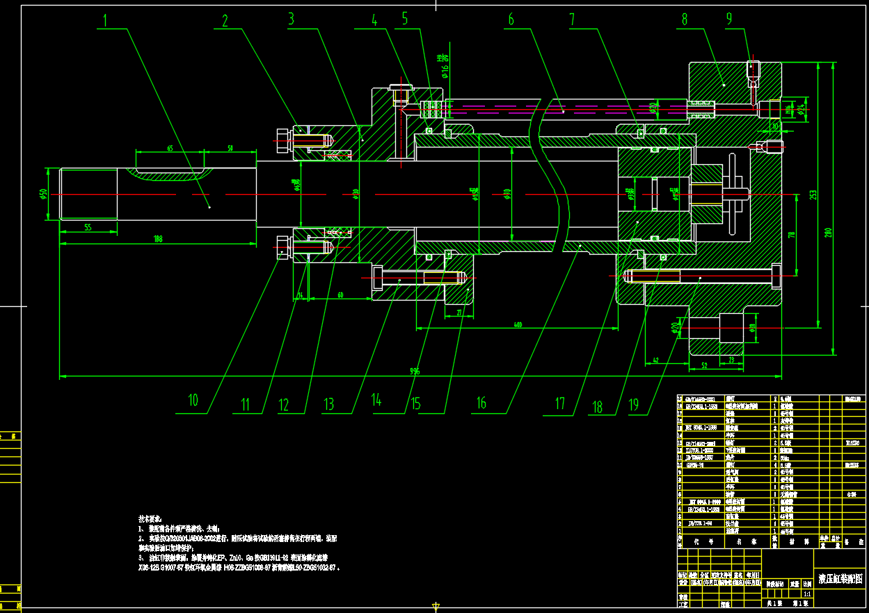Select the 253 vertical dimension text
This screenshot has height=613, width=869.
point(813,196)
